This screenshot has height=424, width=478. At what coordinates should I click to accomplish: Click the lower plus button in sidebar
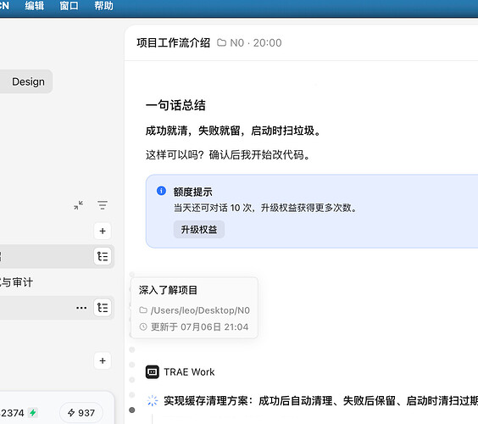pos(103,361)
